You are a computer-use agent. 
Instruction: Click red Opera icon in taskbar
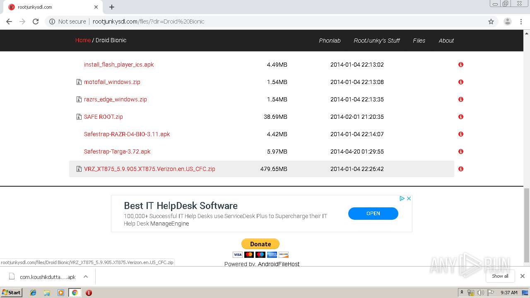pyautogui.click(x=89, y=293)
